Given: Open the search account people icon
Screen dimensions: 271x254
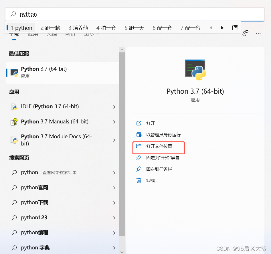Looking at the screenshot, I should (x=245, y=33).
